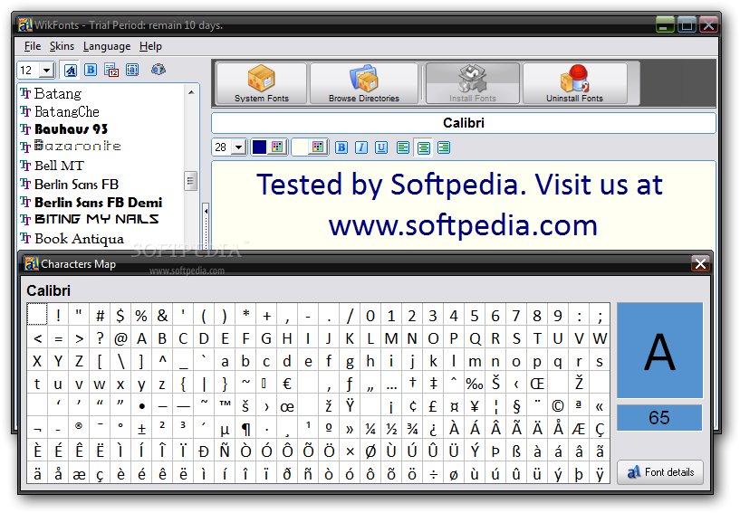Click Font details button
Screen dimensions: 740x513
click(x=659, y=472)
